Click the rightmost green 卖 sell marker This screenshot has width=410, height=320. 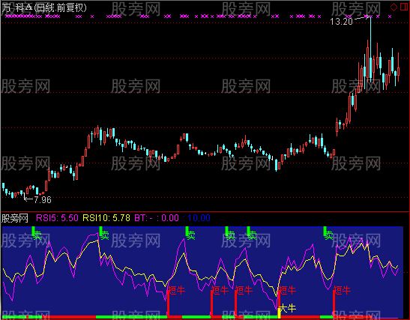pyautogui.click(x=329, y=235)
